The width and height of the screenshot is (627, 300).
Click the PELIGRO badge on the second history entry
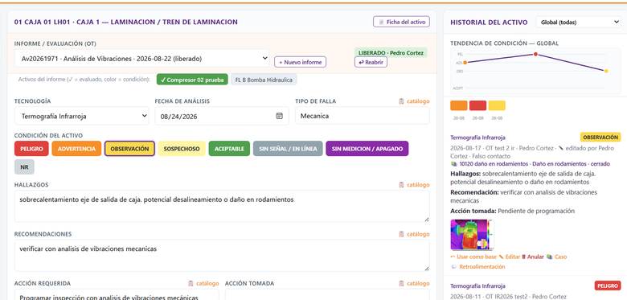[x=608, y=286]
